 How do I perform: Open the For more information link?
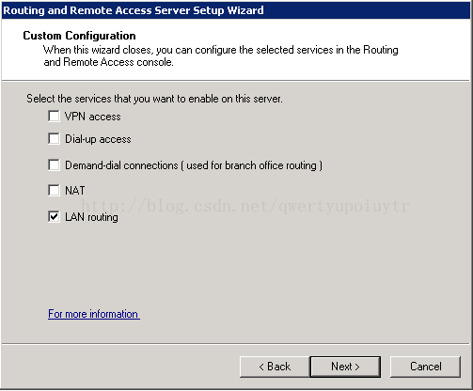coord(94,314)
